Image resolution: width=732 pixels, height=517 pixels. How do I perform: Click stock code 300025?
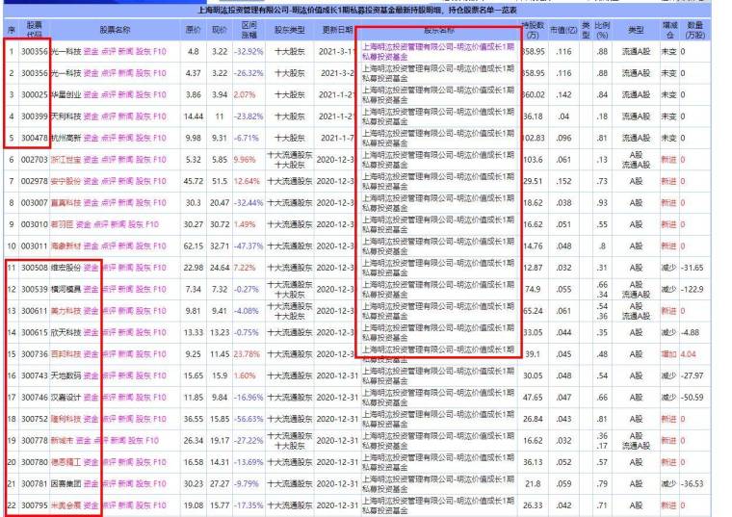tap(35, 94)
